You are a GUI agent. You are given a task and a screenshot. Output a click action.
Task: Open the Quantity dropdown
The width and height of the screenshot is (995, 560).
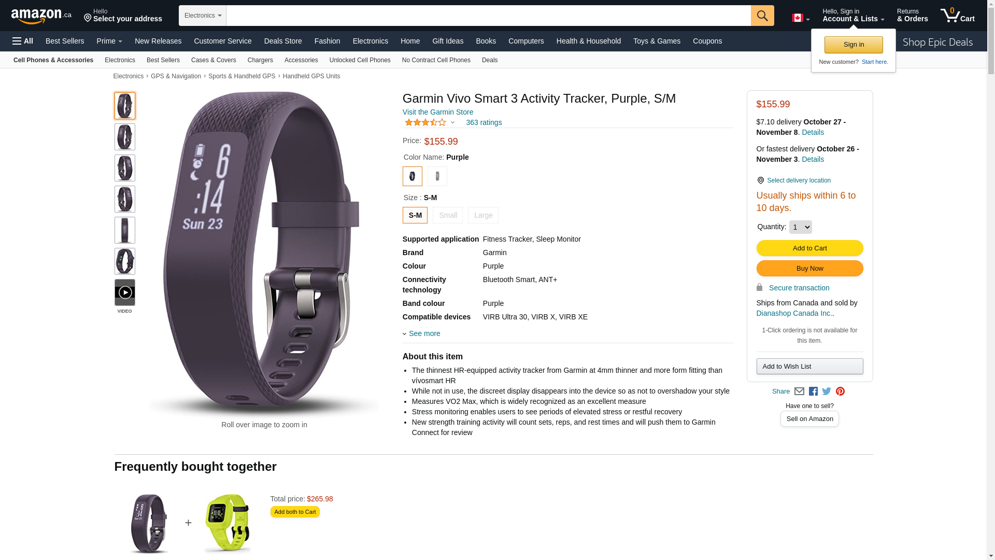point(800,227)
